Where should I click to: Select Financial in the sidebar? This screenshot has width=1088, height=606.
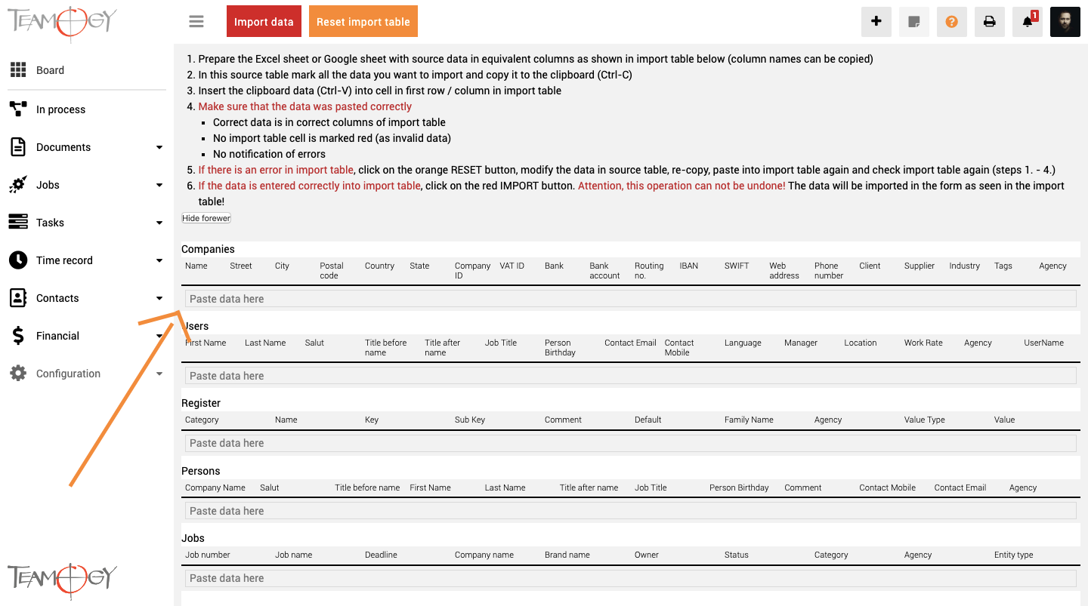57,336
